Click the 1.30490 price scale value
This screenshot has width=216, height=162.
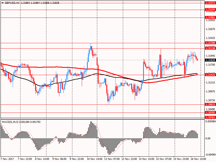[211, 109]
